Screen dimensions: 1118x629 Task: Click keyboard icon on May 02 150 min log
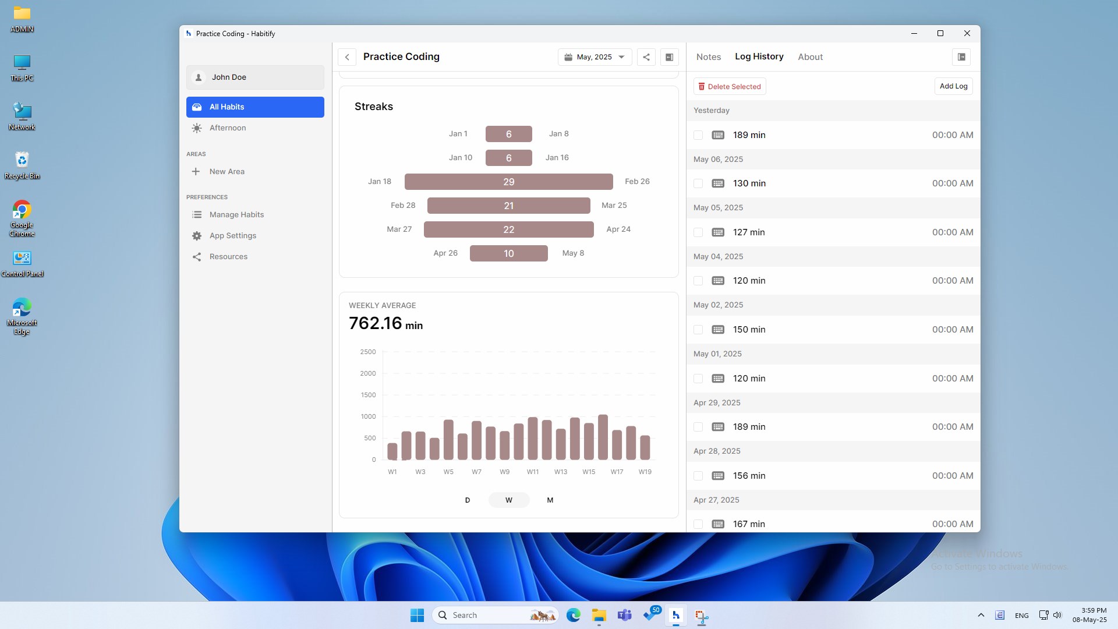pos(718,330)
